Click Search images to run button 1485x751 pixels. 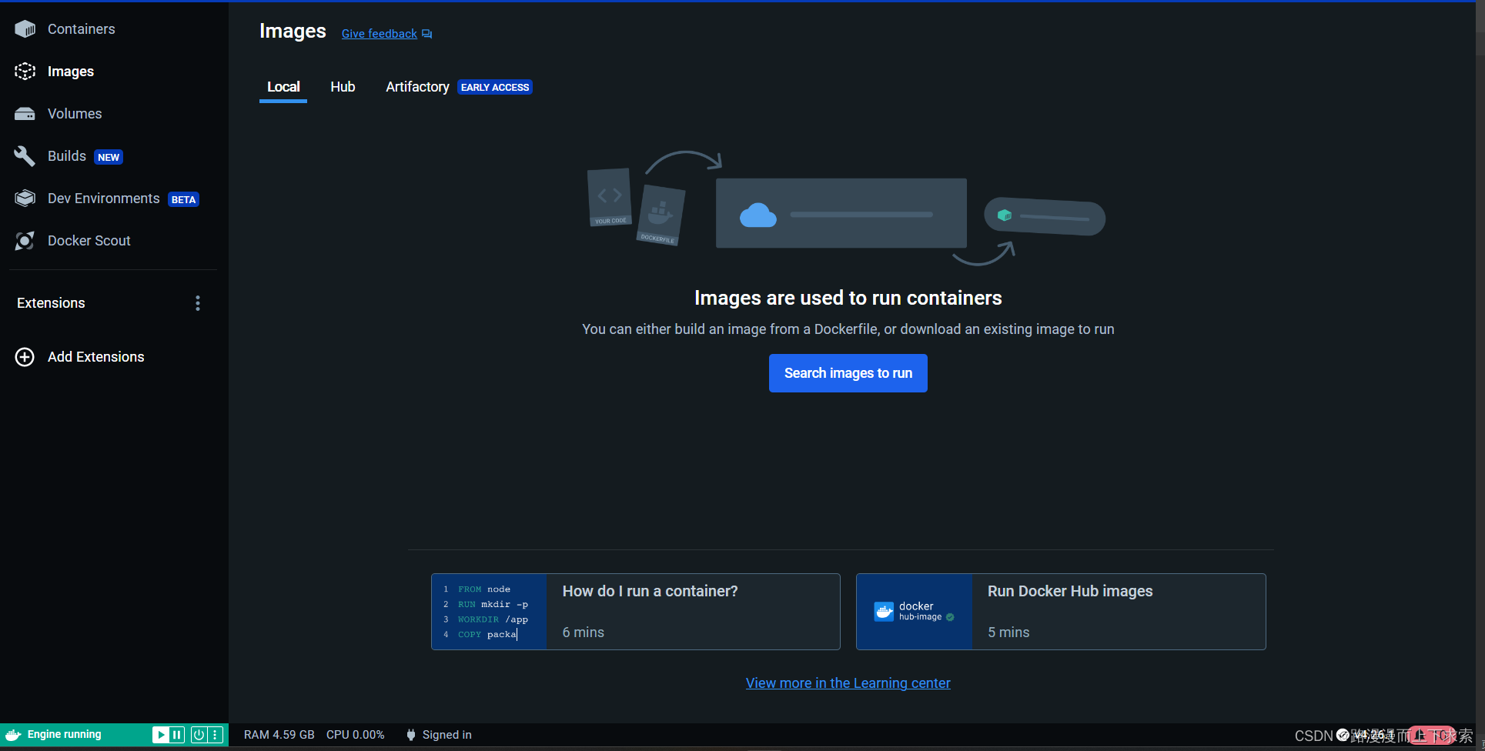848,373
